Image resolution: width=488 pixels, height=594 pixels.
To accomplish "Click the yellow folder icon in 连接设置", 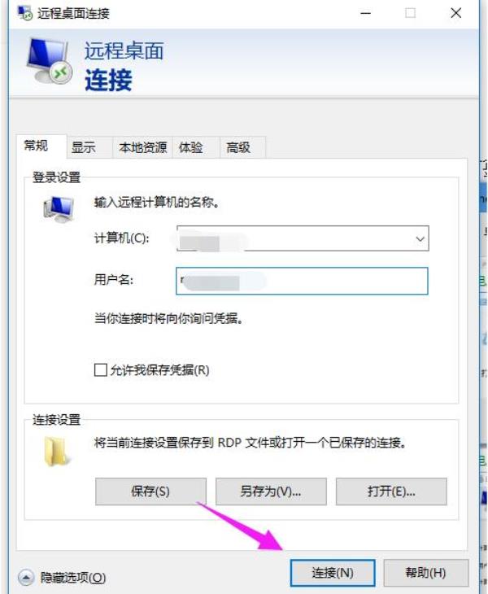I will (x=57, y=452).
